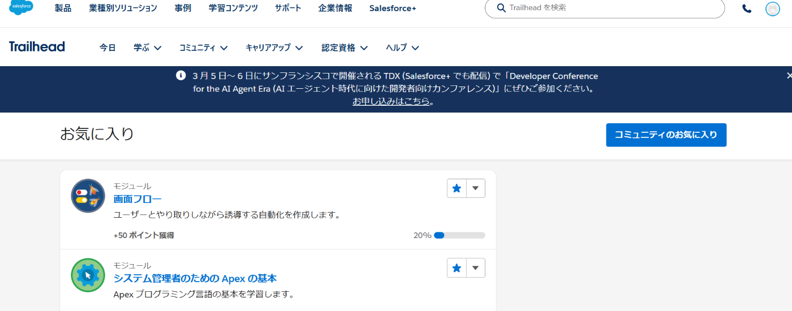Open the サポート menu
This screenshot has height=311, width=792.
(x=288, y=8)
